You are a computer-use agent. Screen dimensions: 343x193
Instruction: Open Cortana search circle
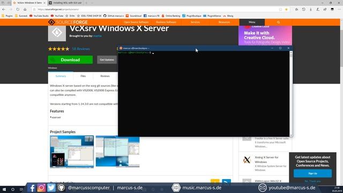tap(13, 189)
